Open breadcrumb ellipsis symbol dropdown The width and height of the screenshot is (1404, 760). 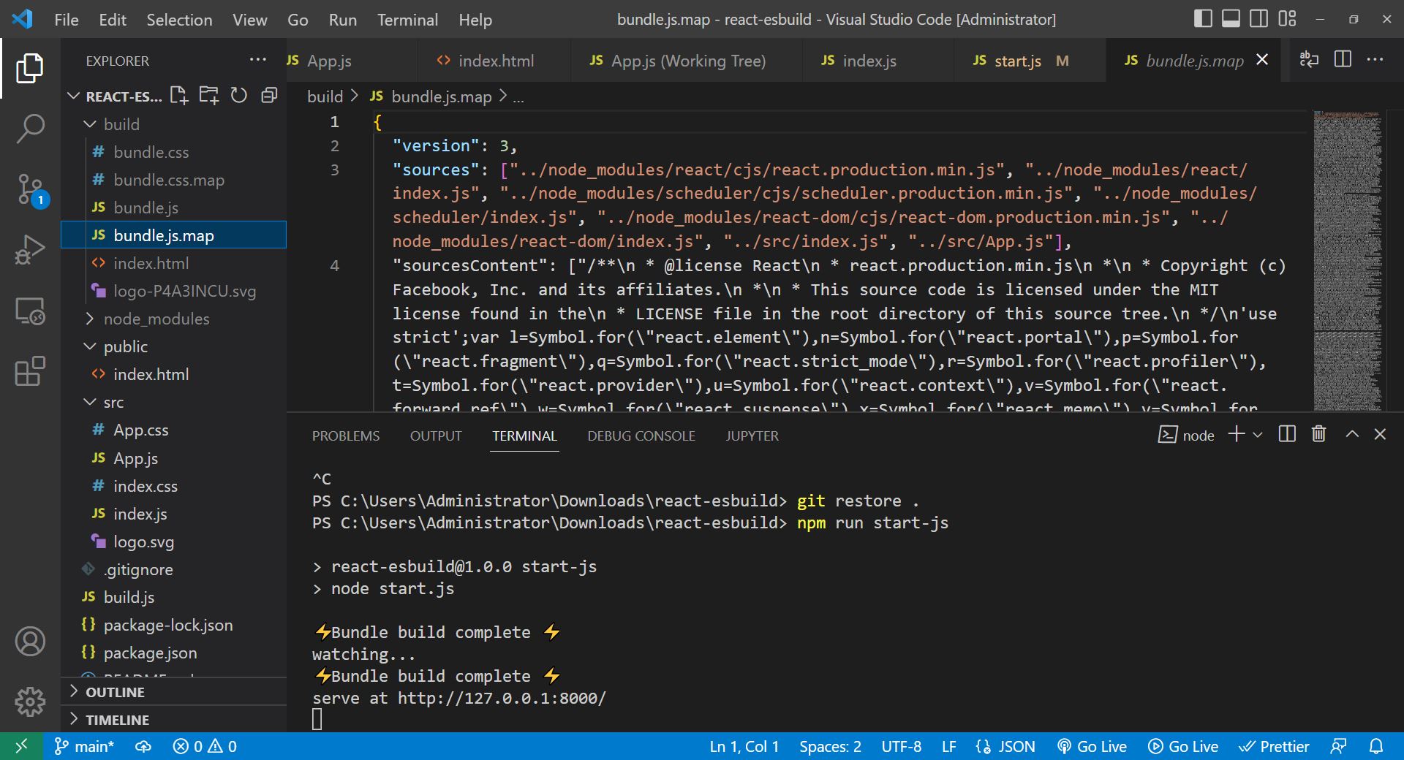pyautogui.click(x=518, y=97)
